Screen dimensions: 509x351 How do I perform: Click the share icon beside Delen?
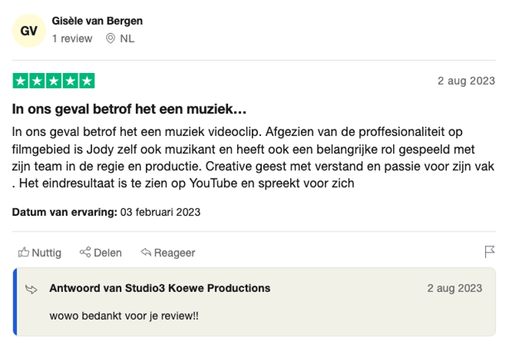point(85,252)
